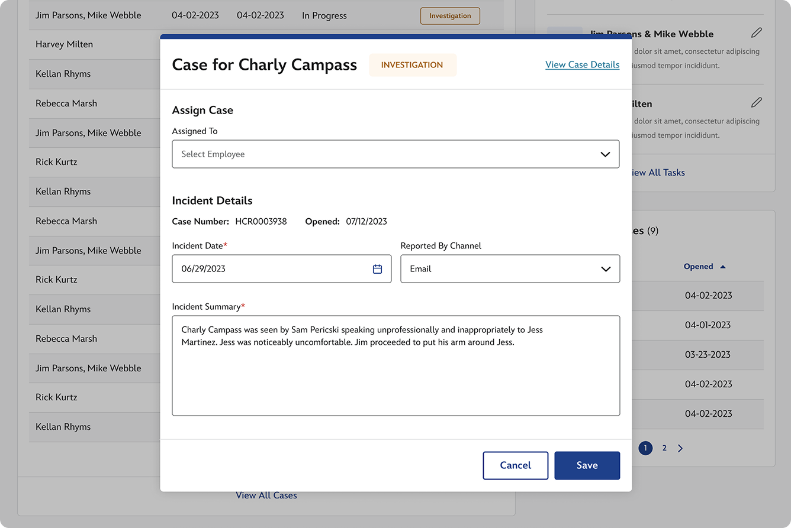Go to next page using the pagination arrow
This screenshot has height=528, width=791.
pos(680,448)
